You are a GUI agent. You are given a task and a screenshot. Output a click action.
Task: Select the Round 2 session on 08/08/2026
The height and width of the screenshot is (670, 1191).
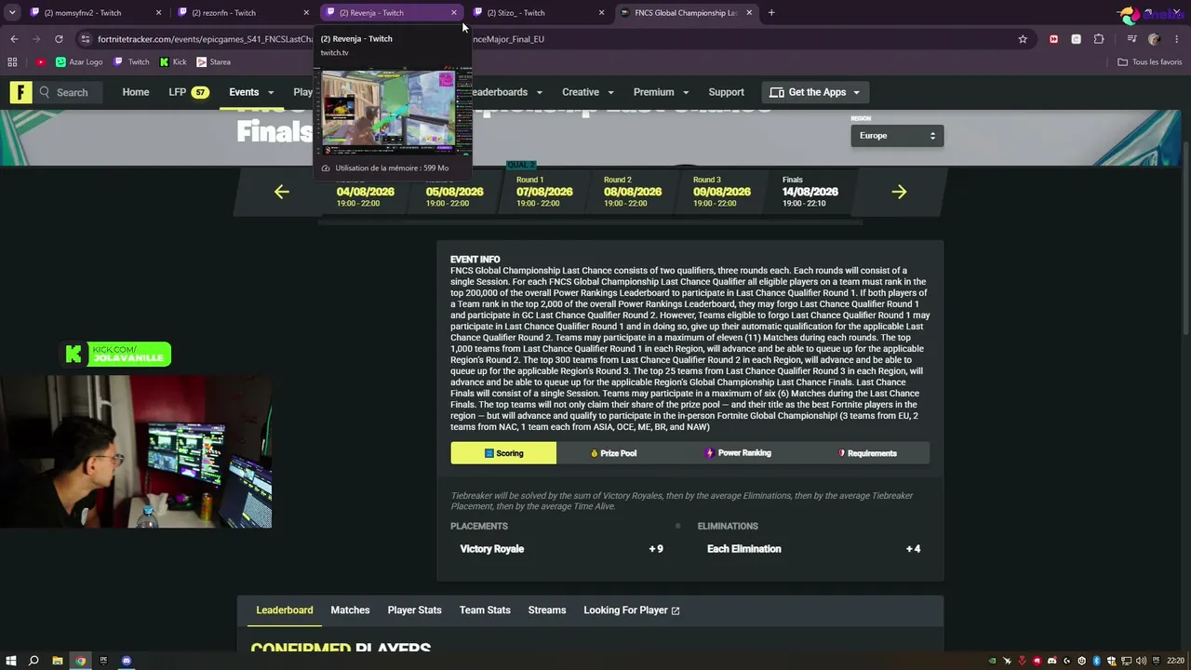coord(633,191)
